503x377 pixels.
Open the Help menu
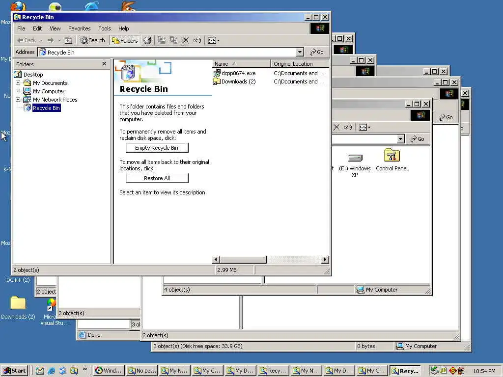click(x=123, y=28)
